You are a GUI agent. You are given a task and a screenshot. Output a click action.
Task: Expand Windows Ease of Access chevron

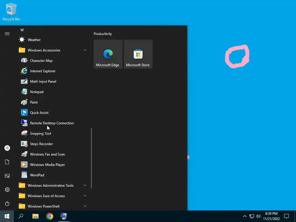(85, 196)
